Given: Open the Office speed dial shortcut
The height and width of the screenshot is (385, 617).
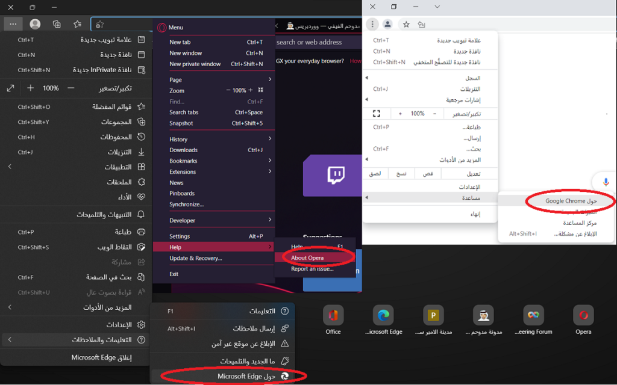Looking at the screenshot, I should click(333, 320).
